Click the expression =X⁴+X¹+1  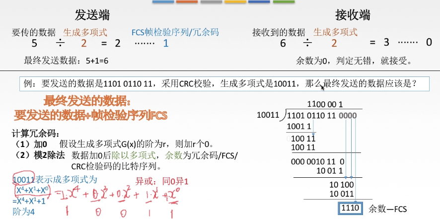(29, 201)
